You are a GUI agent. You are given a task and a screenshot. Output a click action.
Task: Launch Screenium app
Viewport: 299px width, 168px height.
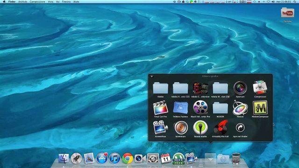[180, 127]
